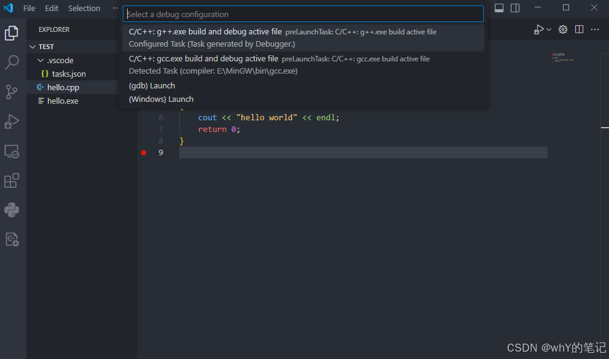Viewport: 609px width, 359px height.
Task: Choose gcc.exe build and debug active file
Action: pyautogui.click(x=303, y=65)
